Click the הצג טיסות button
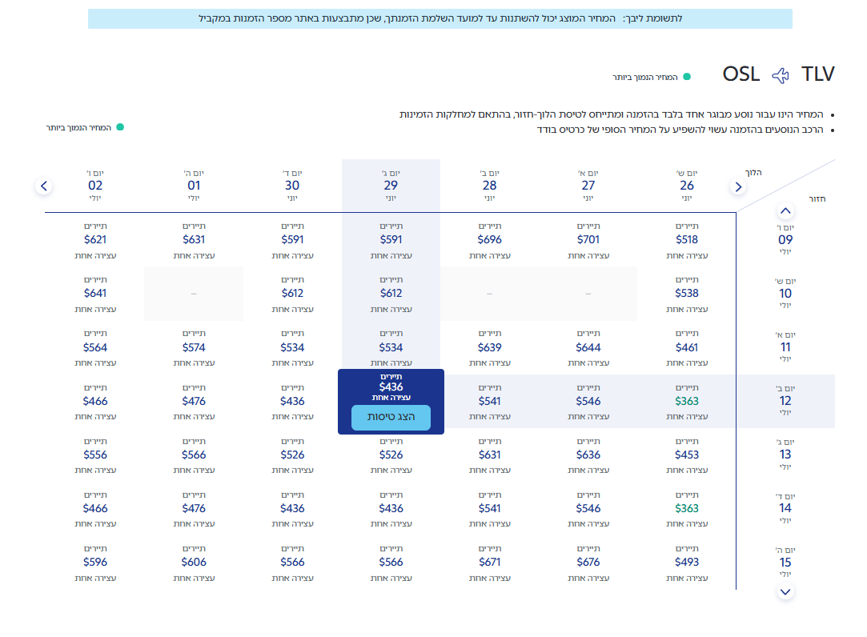The width and height of the screenshot is (867, 637). click(391, 417)
